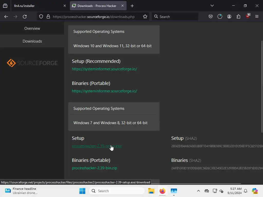Open File Explorer from the taskbar
The width and height of the screenshot is (263, 197).
point(151,191)
